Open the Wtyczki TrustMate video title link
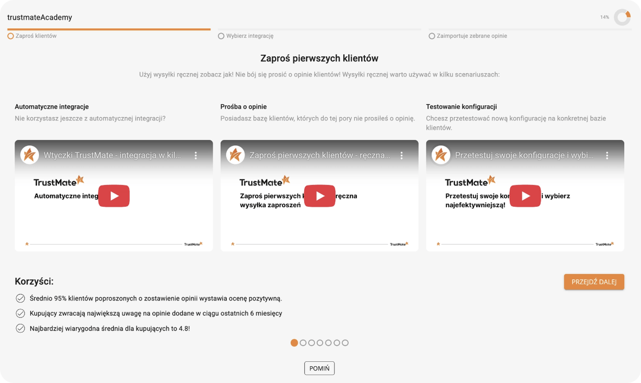Image resolution: width=641 pixels, height=383 pixels. coord(113,155)
